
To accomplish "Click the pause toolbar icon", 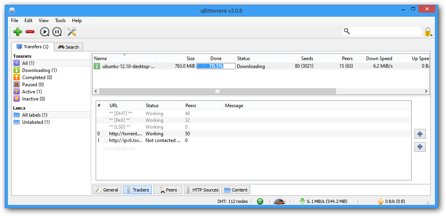I will tap(57, 32).
